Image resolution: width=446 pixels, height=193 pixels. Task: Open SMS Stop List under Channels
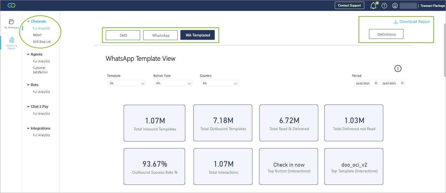point(42,42)
